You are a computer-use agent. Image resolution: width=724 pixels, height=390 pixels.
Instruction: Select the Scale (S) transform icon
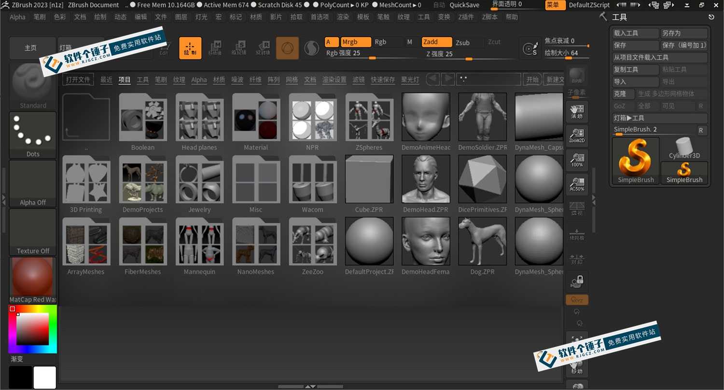coord(238,48)
